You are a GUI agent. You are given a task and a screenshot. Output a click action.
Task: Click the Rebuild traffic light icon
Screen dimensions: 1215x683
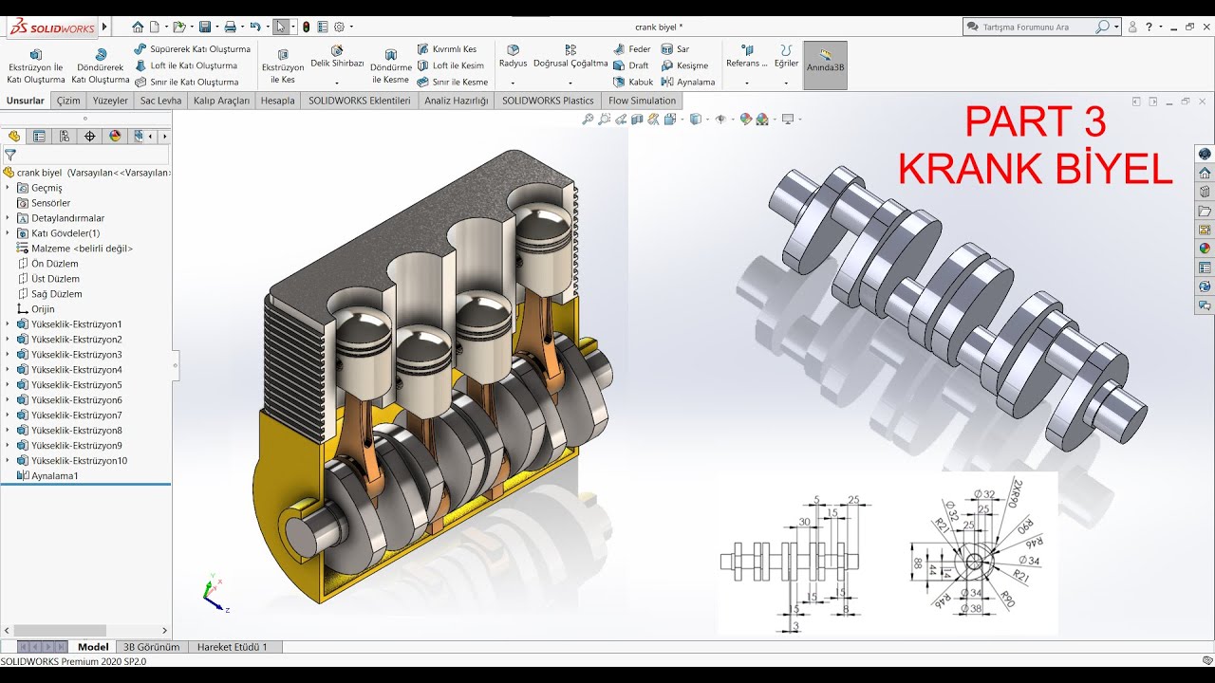[306, 27]
